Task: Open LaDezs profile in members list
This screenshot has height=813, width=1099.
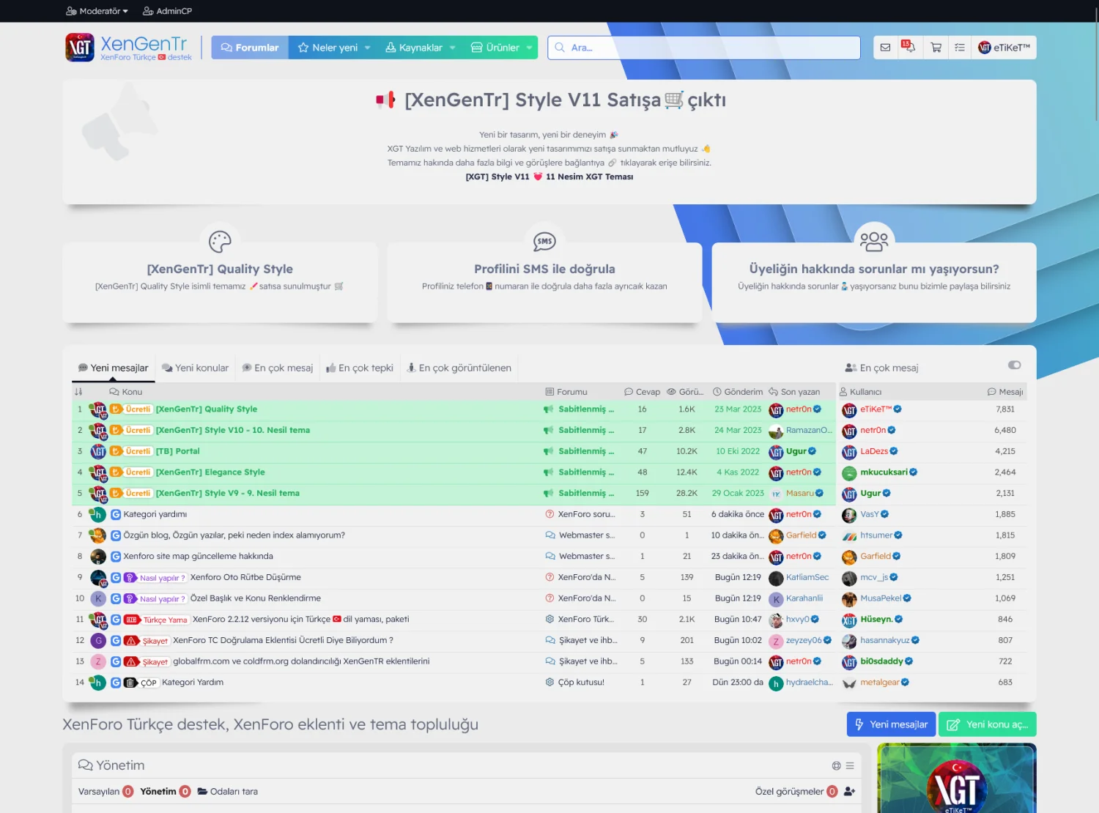Action: 873,452
